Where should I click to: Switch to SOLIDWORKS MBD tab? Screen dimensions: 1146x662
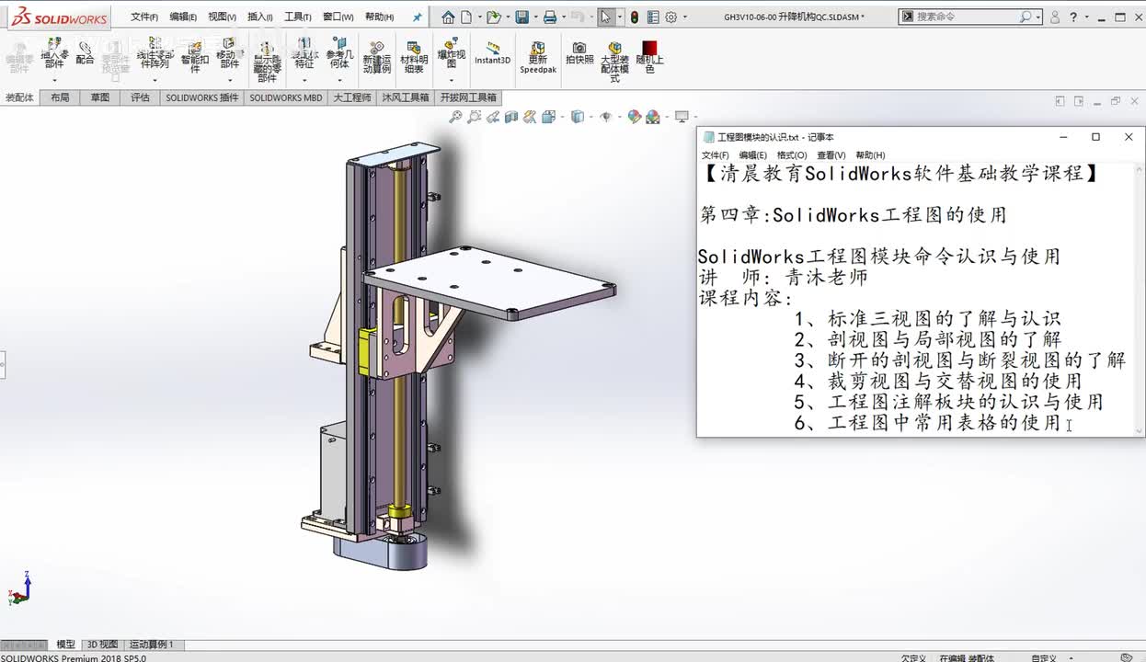[x=286, y=97]
